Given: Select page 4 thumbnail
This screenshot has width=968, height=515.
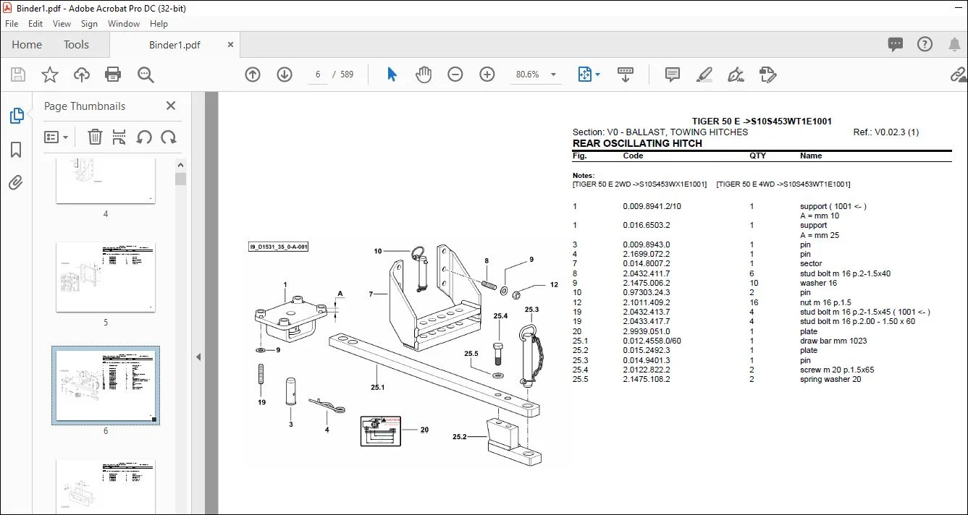Looking at the screenshot, I should (x=106, y=179).
